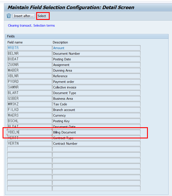
Task: Select the WRBTR field name cell
Action: click(x=30, y=48)
